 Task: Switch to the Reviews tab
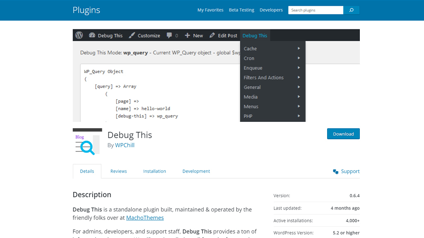coord(118,171)
